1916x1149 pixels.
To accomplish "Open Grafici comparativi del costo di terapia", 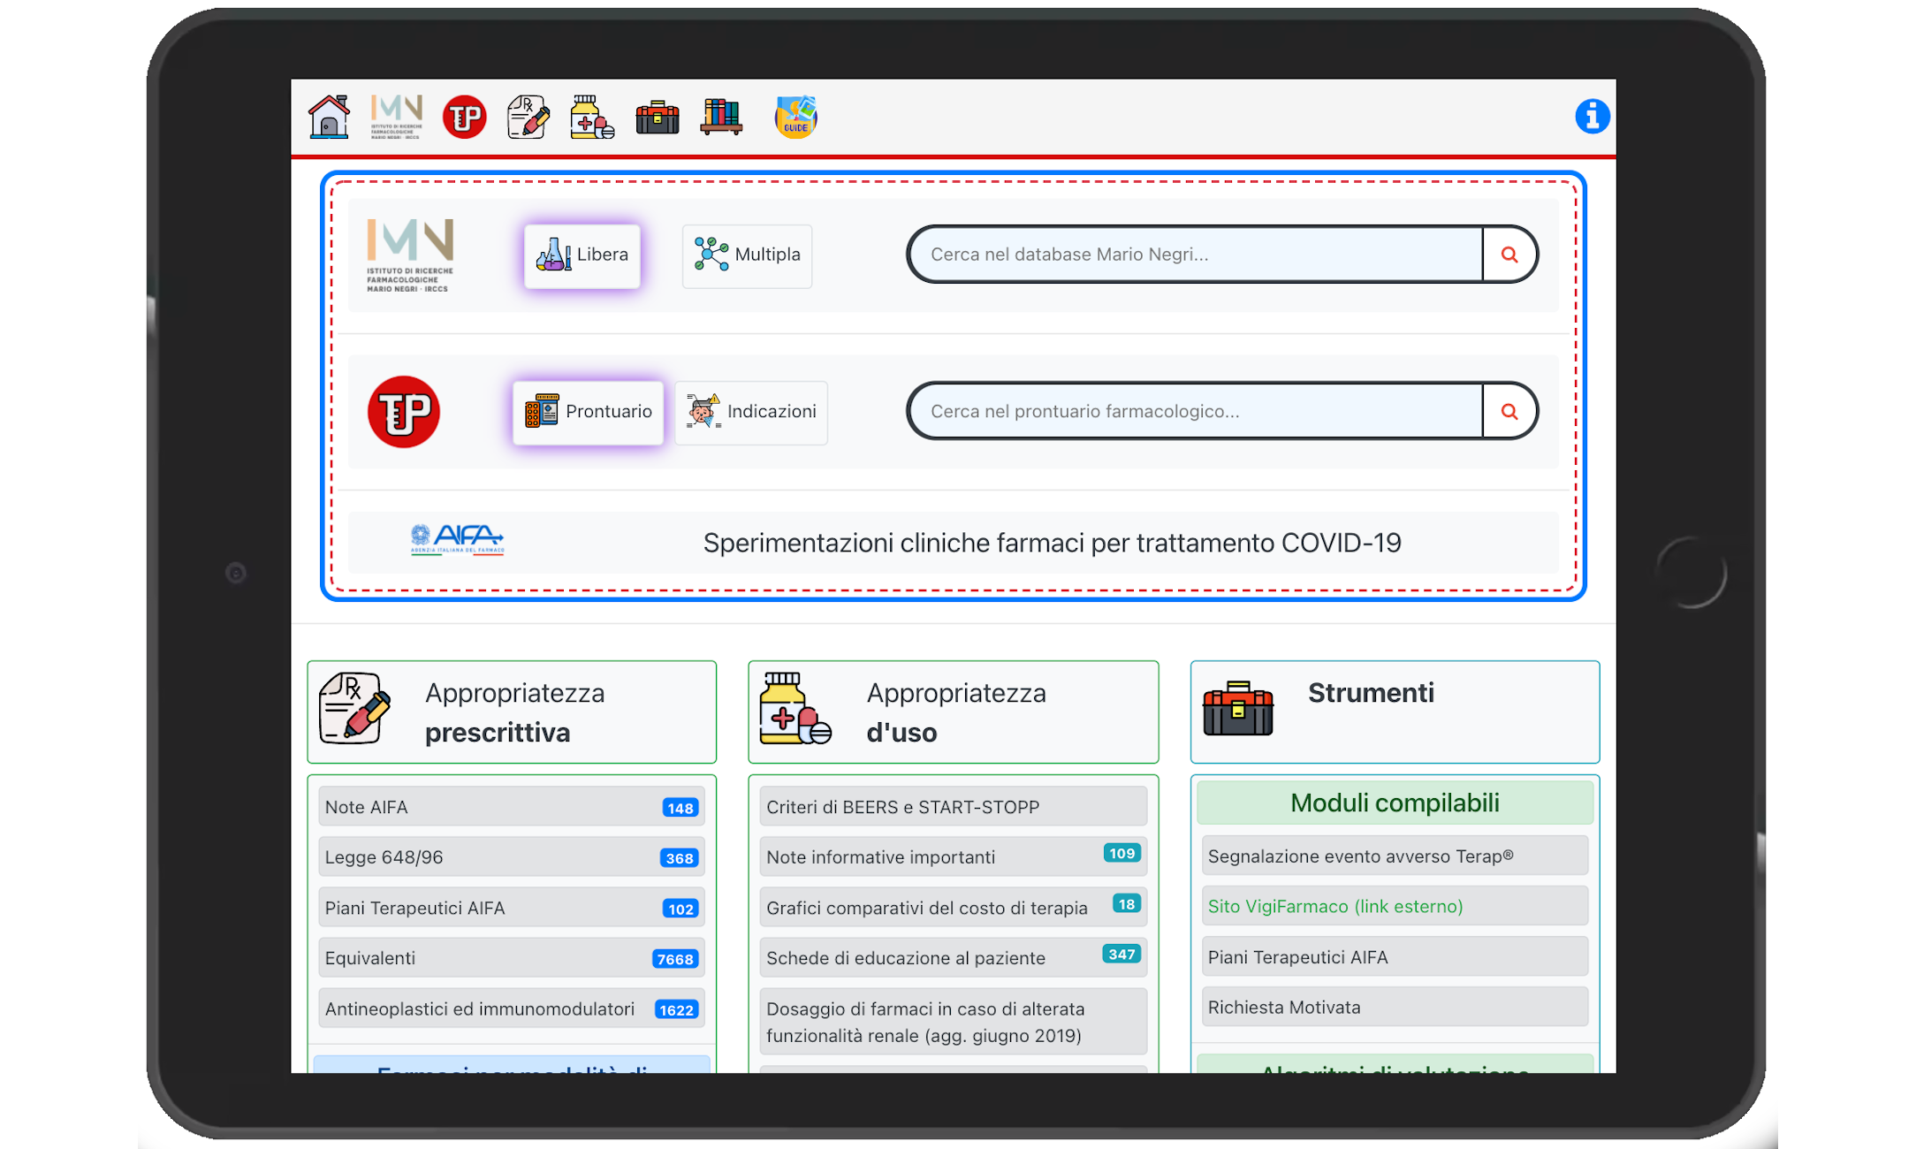I will (953, 908).
